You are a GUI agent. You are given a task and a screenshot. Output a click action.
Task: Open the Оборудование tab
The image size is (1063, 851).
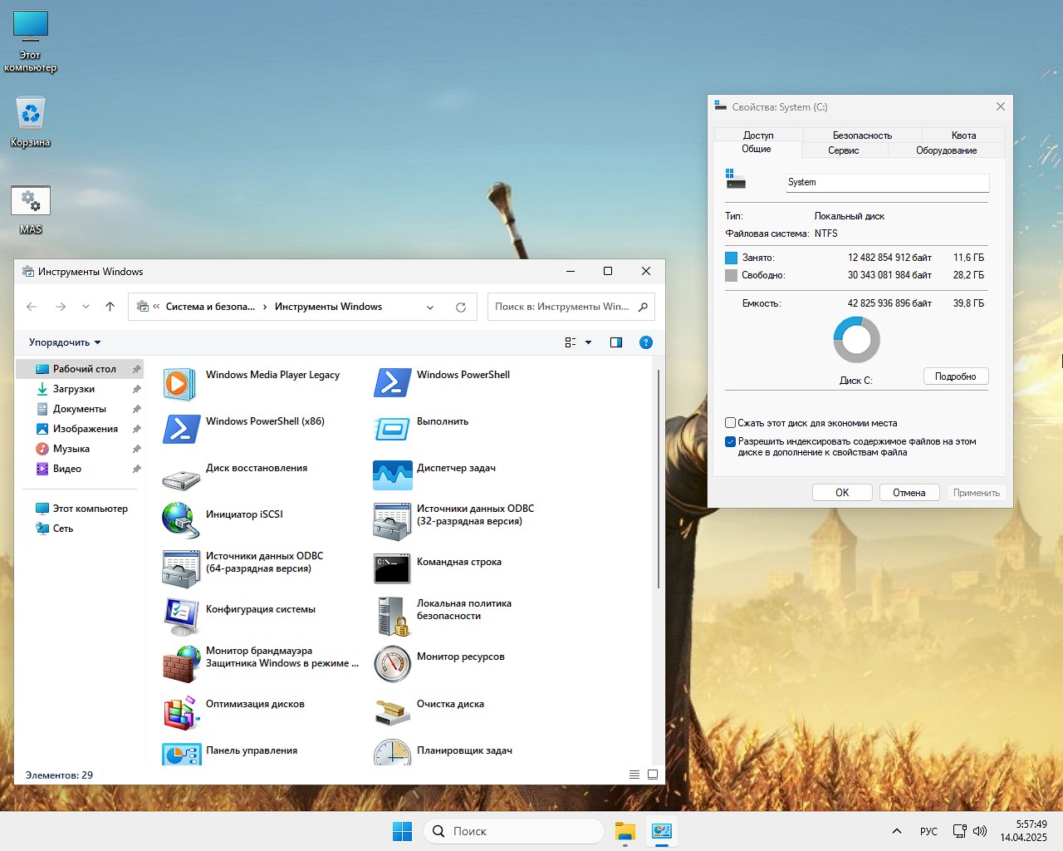click(946, 150)
